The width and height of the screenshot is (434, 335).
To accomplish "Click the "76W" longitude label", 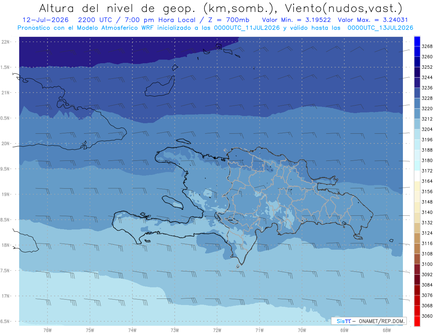I will point(47,330).
